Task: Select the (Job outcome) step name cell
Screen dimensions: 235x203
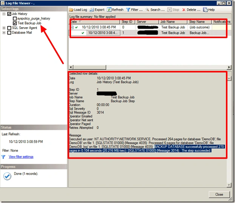Action: [199, 27]
